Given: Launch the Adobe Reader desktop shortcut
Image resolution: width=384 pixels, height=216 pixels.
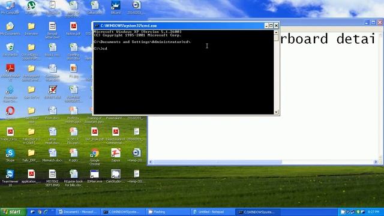Looking at the screenshot, I should coord(10,72).
